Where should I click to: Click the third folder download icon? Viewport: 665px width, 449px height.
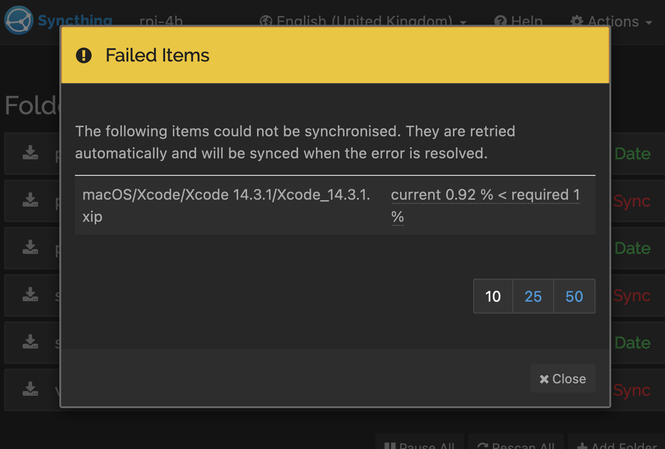tap(30, 247)
